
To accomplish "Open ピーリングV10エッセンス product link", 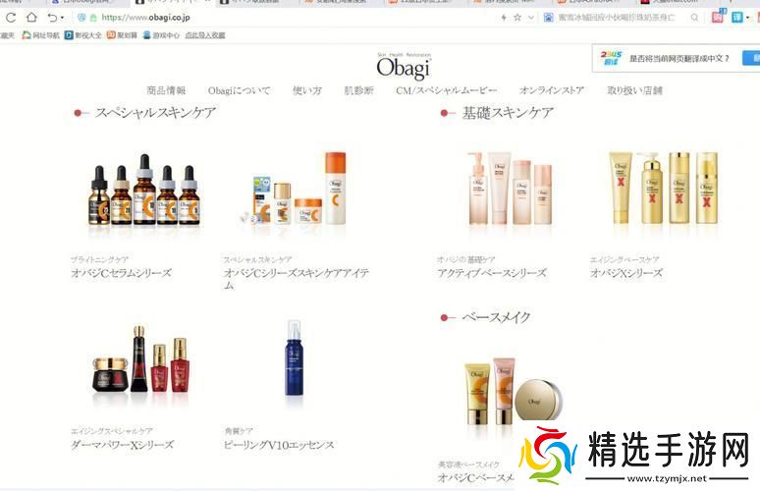I will tap(279, 445).
